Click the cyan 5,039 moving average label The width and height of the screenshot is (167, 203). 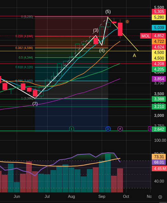click(159, 28)
